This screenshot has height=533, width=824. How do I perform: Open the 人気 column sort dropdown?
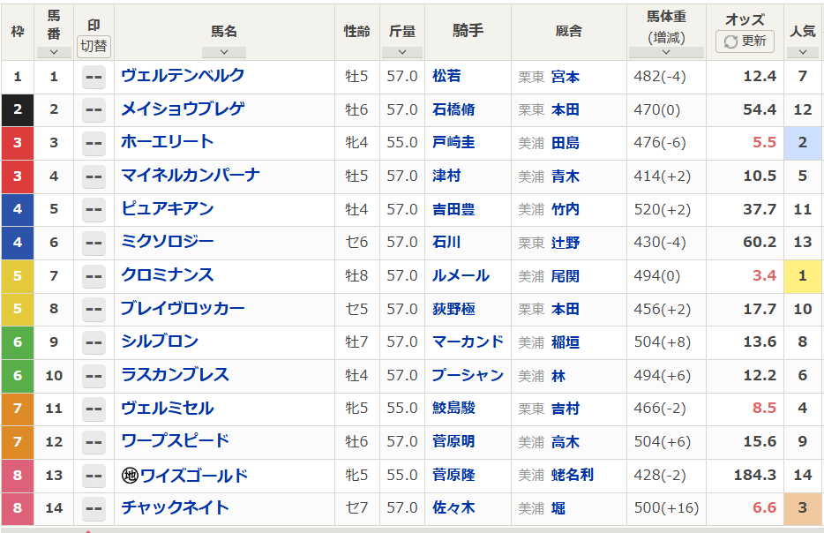802,51
